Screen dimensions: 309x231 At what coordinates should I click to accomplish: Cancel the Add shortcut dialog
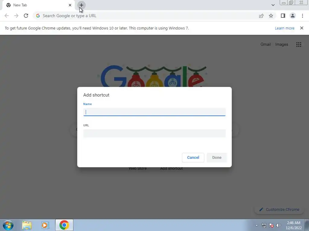pos(193,158)
